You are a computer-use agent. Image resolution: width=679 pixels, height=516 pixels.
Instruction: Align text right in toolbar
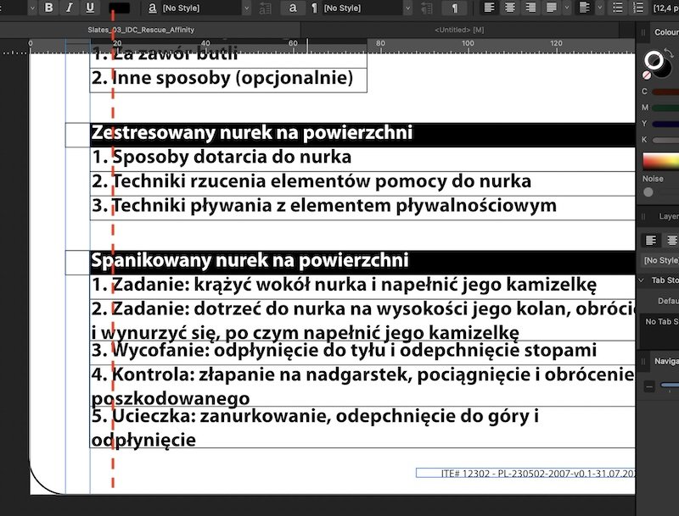pyautogui.click(x=530, y=8)
